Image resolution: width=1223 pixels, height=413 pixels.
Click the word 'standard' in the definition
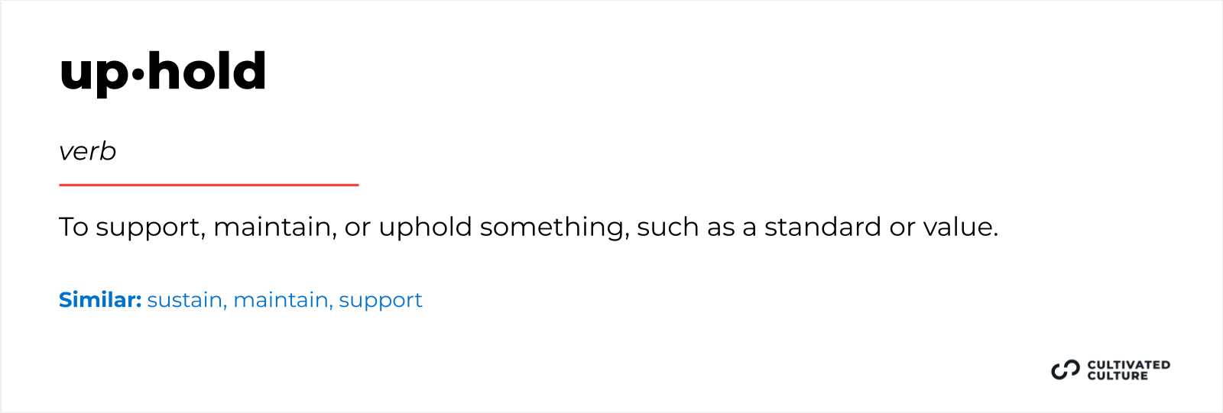point(822,227)
